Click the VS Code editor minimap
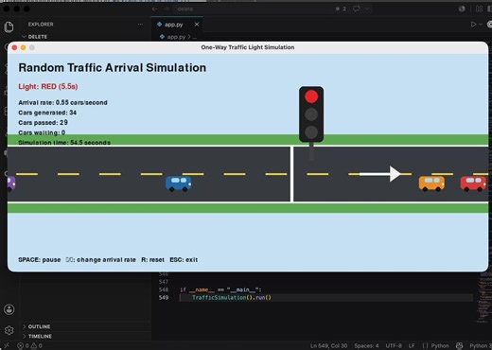 (483, 296)
